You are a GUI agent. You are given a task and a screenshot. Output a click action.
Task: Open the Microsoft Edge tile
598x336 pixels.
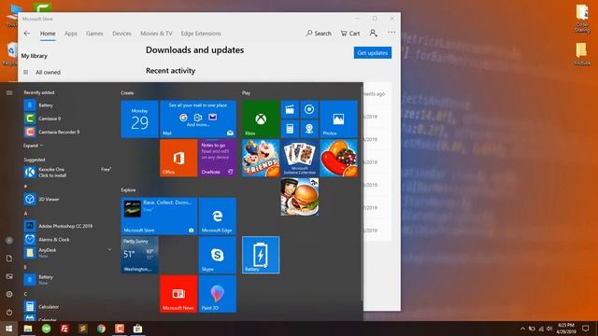tap(218, 216)
